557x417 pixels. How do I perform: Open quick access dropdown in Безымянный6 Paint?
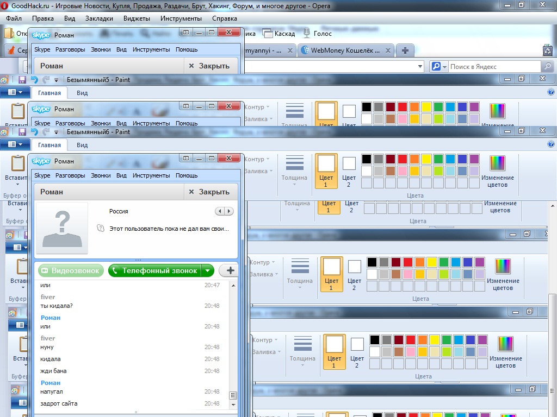56,132
